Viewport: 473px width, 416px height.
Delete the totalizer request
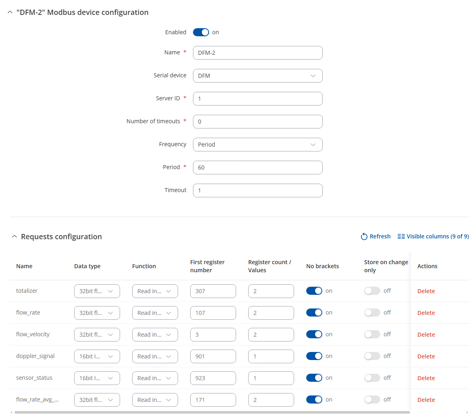pyautogui.click(x=426, y=291)
